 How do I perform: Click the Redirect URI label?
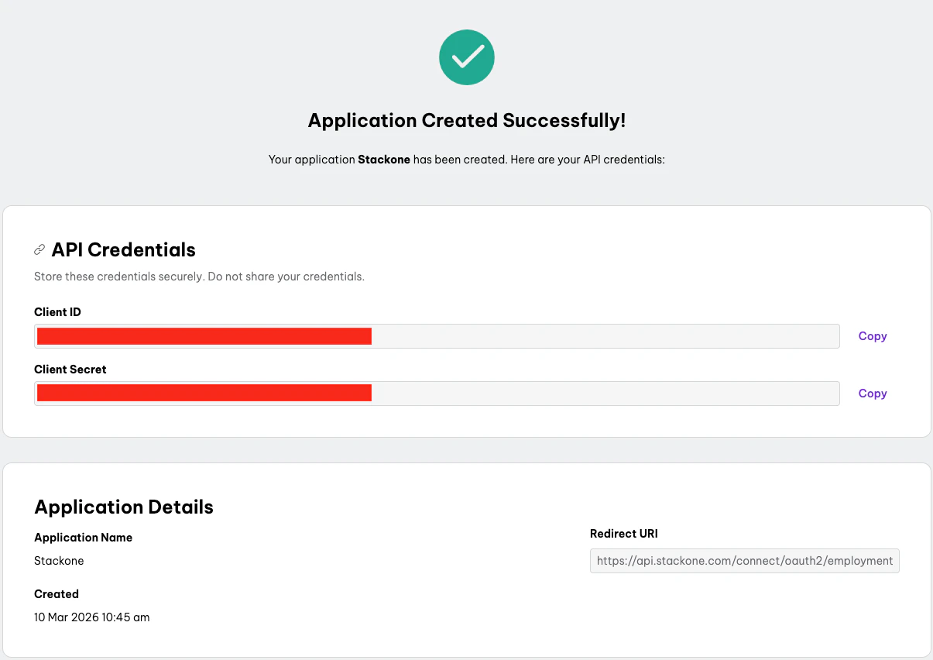point(623,533)
